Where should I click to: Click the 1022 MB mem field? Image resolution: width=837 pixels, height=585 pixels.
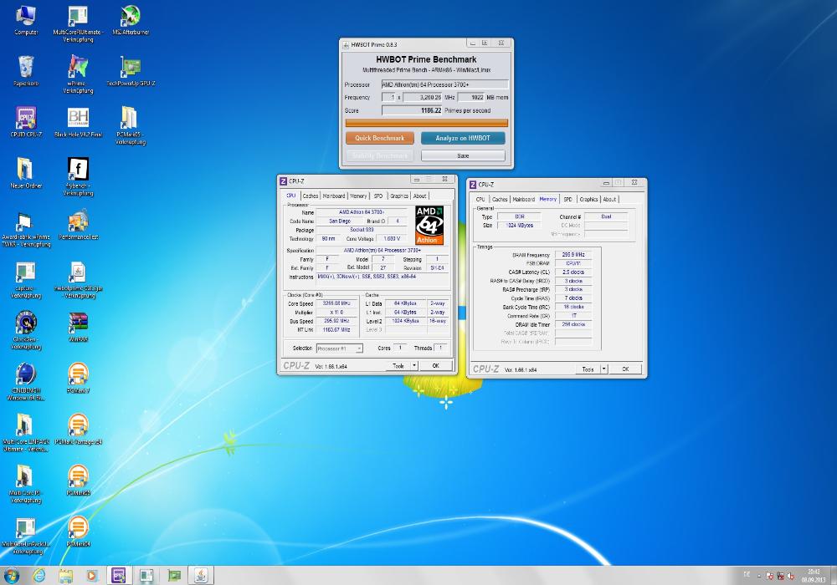pyautogui.click(x=470, y=97)
